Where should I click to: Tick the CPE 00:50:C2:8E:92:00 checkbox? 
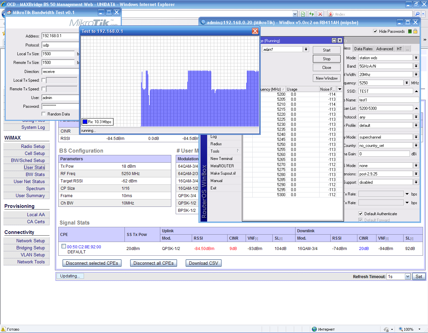tap(64, 246)
